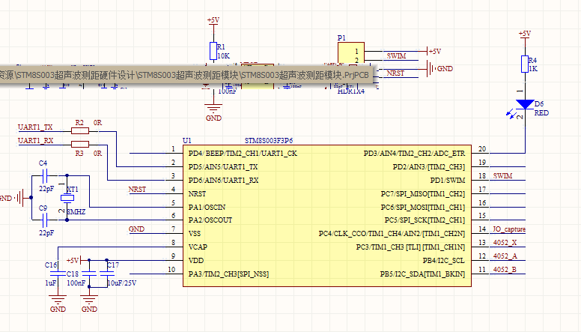Click pin number 10 of U1
This screenshot has height=332, width=581.
pyautogui.click(x=171, y=270)
